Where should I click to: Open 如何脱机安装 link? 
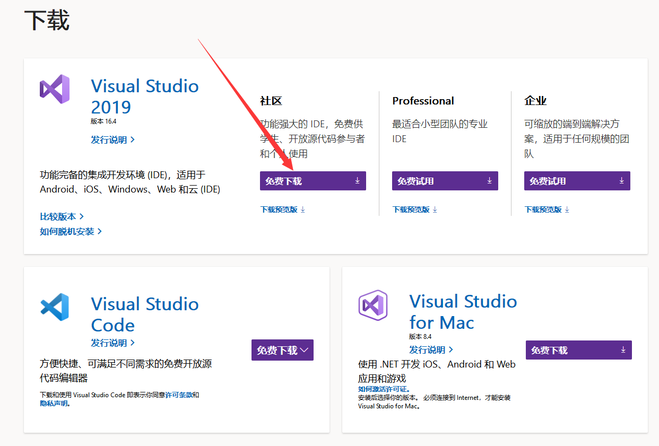tap(71, 232)
